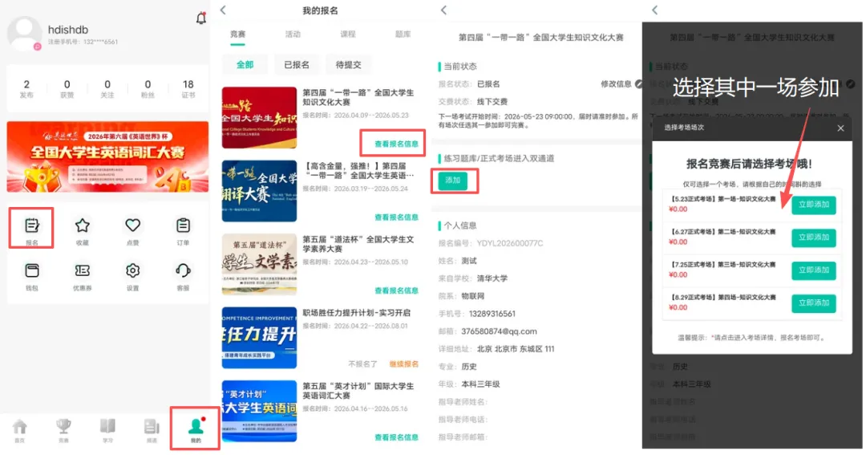Tap the 证书 count 18
This screenshot has width=866, height=455.
tap(188, 88)
